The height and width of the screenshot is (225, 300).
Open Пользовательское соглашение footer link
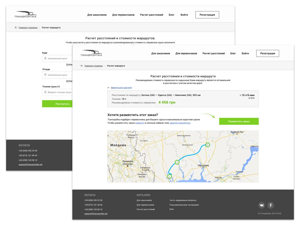click(x=184, y=205)
